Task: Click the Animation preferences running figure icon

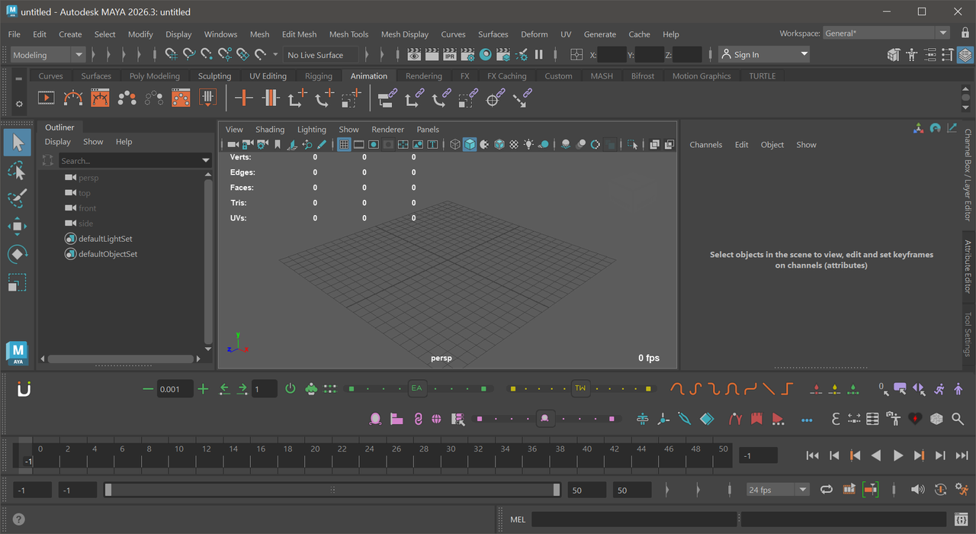Action: [962, 489]
